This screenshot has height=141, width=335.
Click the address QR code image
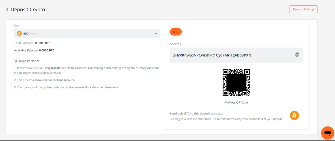tap(236, 82)
